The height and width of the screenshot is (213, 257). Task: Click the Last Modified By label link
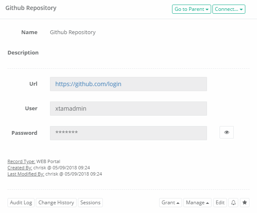[26, 174]
